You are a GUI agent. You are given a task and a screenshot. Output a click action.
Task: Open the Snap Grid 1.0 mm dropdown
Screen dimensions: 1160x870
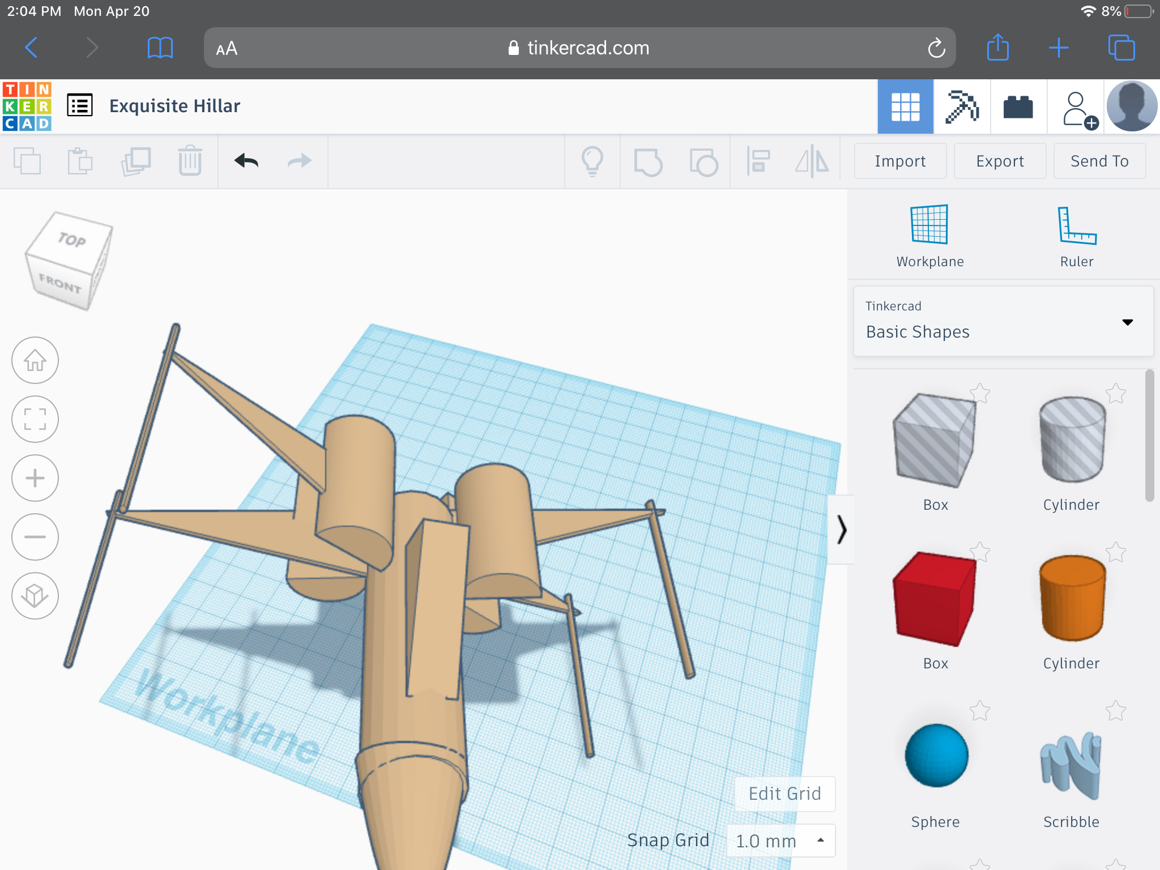click(x=781, y=841)
